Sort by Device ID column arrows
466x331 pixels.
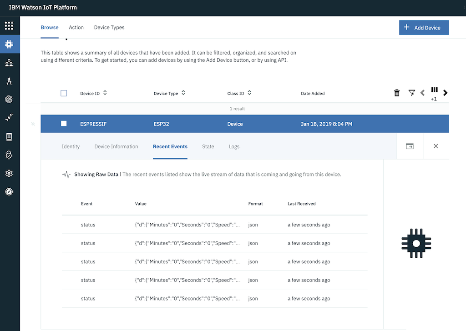point(105,93)
